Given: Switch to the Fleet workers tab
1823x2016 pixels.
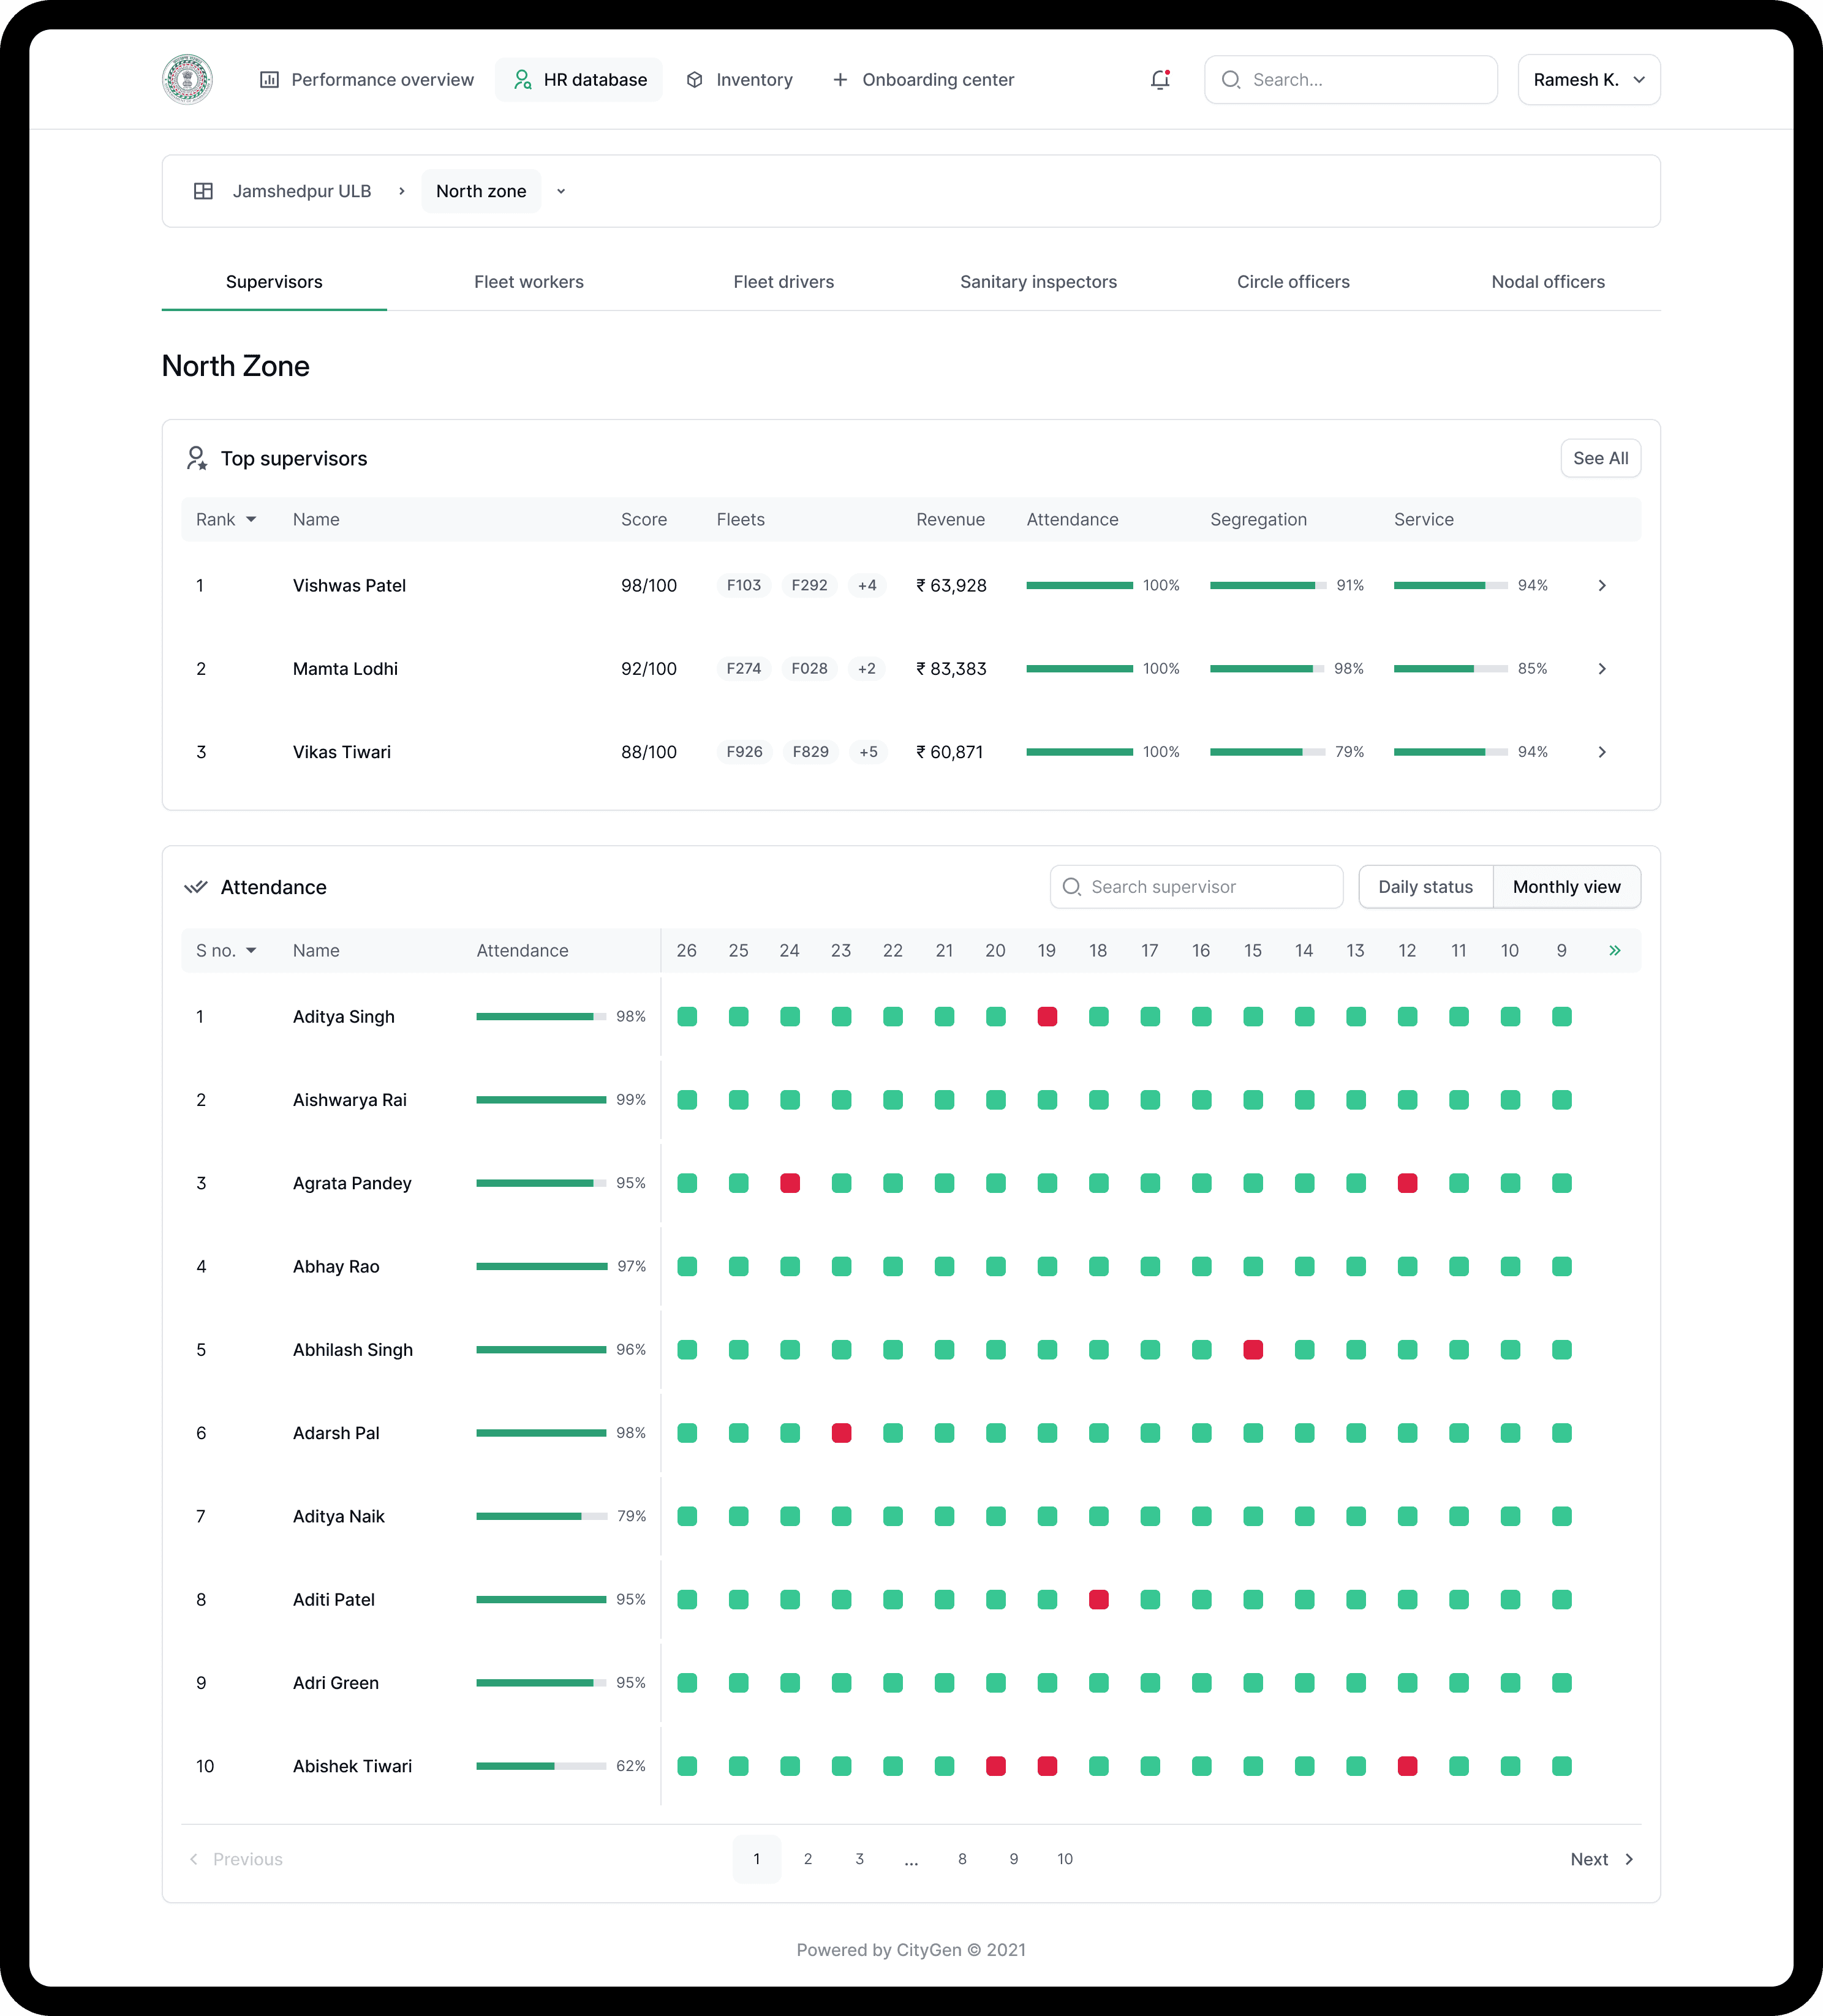Looking at the screenshot, I should 528,282.
